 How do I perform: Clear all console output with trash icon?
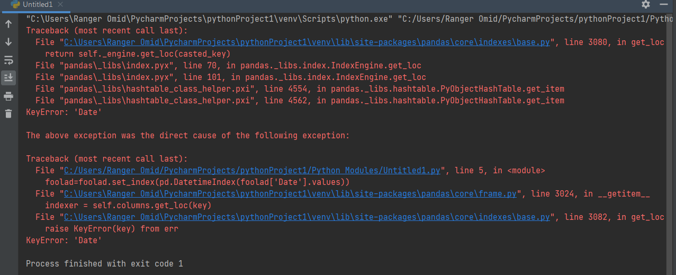8,113
